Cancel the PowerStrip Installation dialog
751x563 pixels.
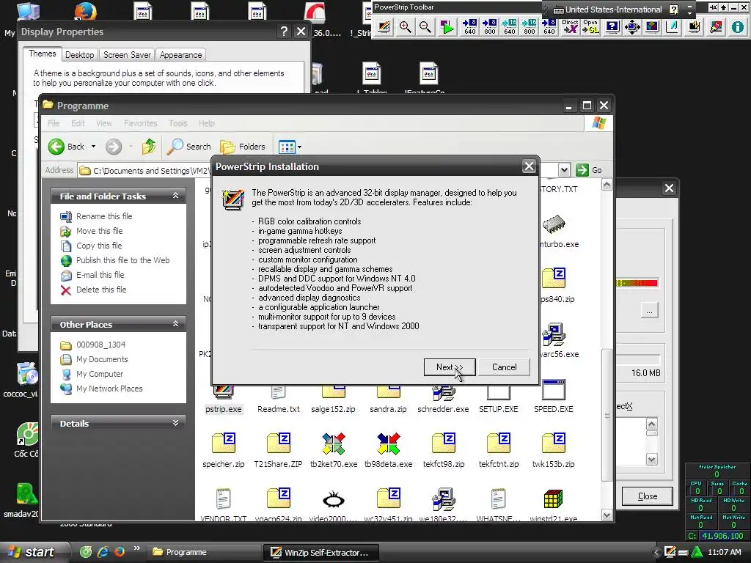[505, 367]
